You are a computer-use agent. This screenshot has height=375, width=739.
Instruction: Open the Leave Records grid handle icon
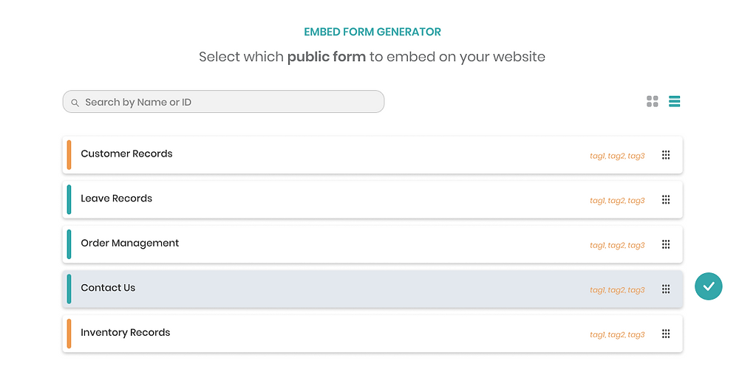tap(666, 199)
